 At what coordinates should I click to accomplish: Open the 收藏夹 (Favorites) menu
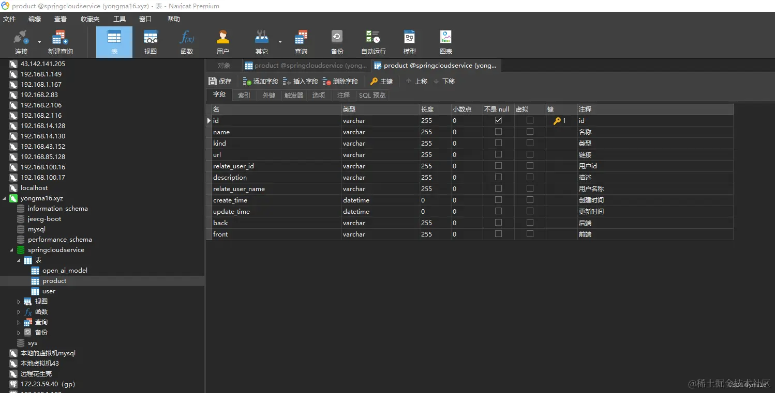point(90,19)
